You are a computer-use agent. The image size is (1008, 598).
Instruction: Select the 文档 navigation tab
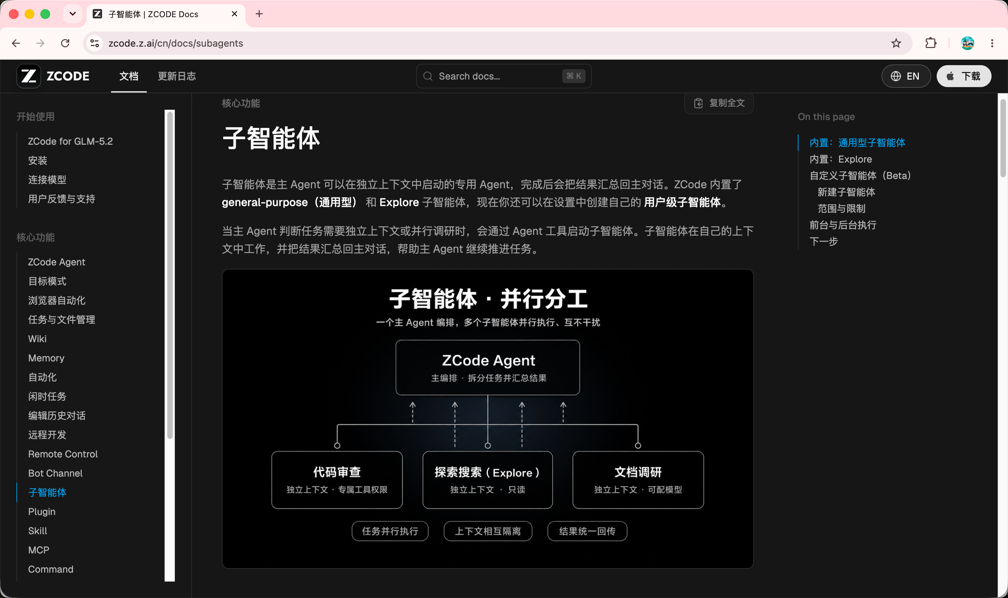129,76
